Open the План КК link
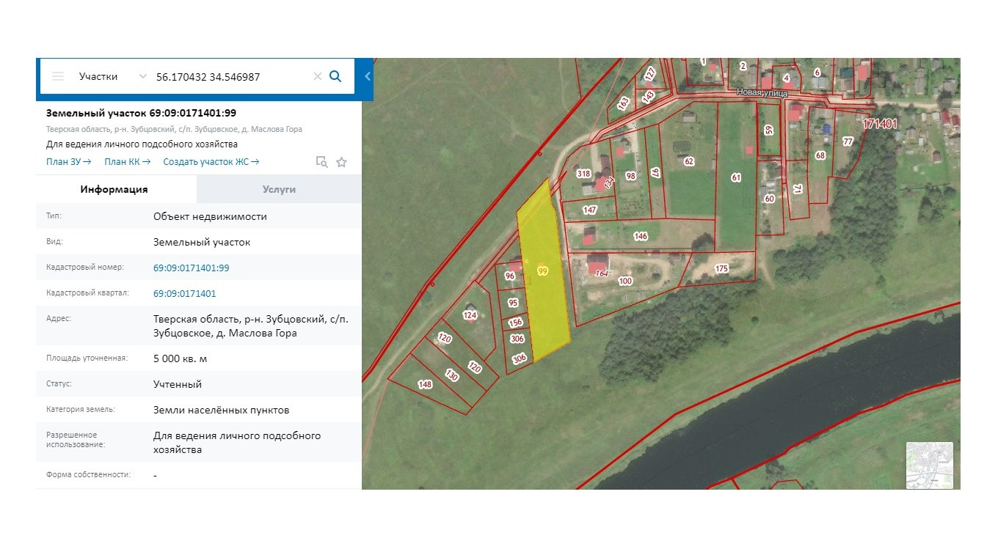Image resolution: width=998 pixels, height=541 pixels. point(127,162)
